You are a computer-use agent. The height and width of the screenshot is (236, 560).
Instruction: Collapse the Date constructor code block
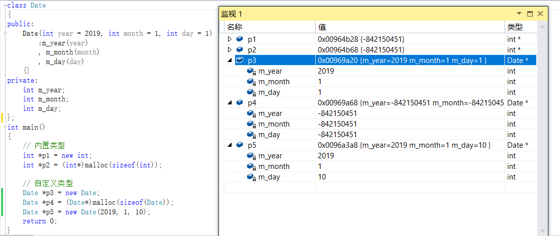click(5, 34)
